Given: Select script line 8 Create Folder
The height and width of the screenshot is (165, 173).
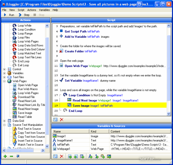Looking at the screenshot, I should coord(110,51).
